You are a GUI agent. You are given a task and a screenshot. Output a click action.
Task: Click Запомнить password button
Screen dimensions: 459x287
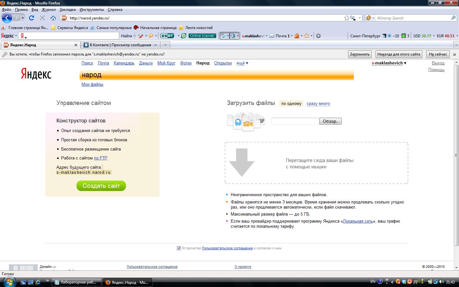coord(360,54)
